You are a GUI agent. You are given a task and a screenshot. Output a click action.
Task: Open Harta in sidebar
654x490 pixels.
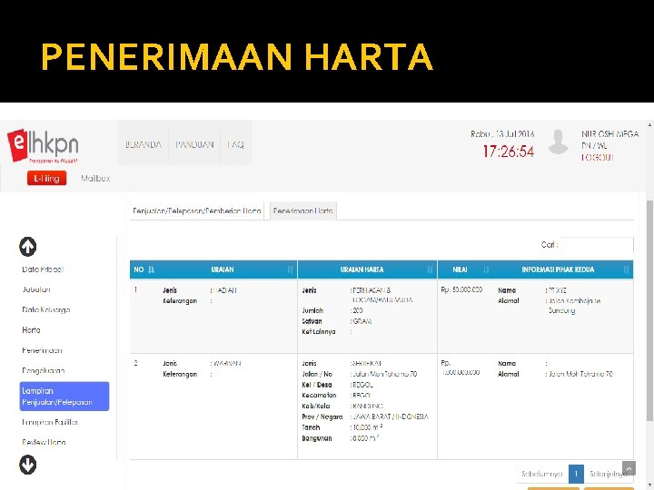31,330
